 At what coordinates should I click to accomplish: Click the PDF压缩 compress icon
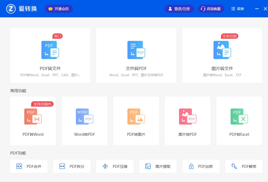point(105,166)
